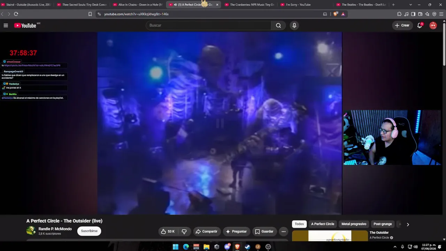Viewport: 446px width, 251px height.
Task: Select the Todos filter chip
Action: point(299,224)
